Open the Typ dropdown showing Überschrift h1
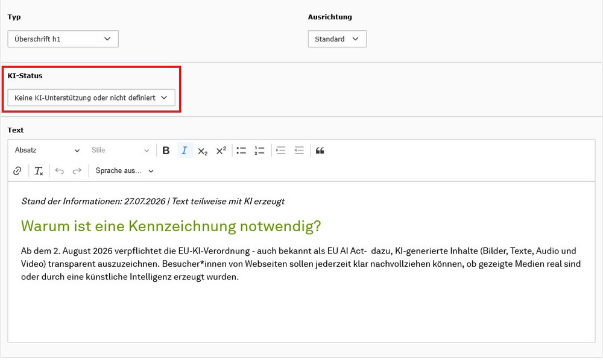The height and width of the screenshot is (360, 603). tap(63, 39)
